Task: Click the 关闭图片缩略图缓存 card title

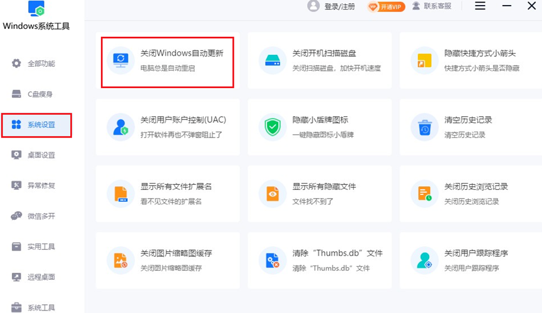Action: click(x=176, y=253)
